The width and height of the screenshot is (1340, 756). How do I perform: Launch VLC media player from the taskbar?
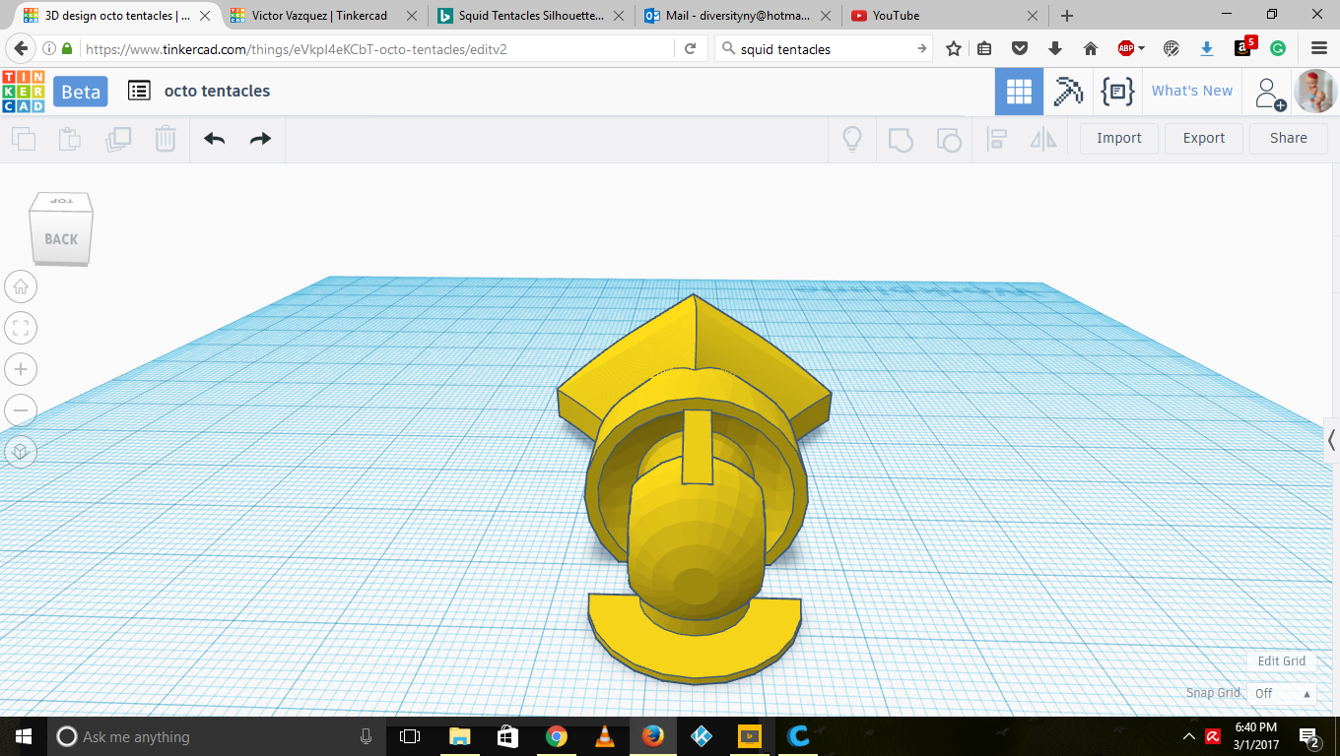604,736
